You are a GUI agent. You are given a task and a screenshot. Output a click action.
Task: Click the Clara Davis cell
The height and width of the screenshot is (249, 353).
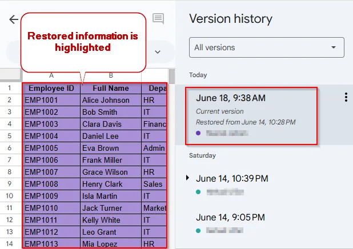coord(111,124)
